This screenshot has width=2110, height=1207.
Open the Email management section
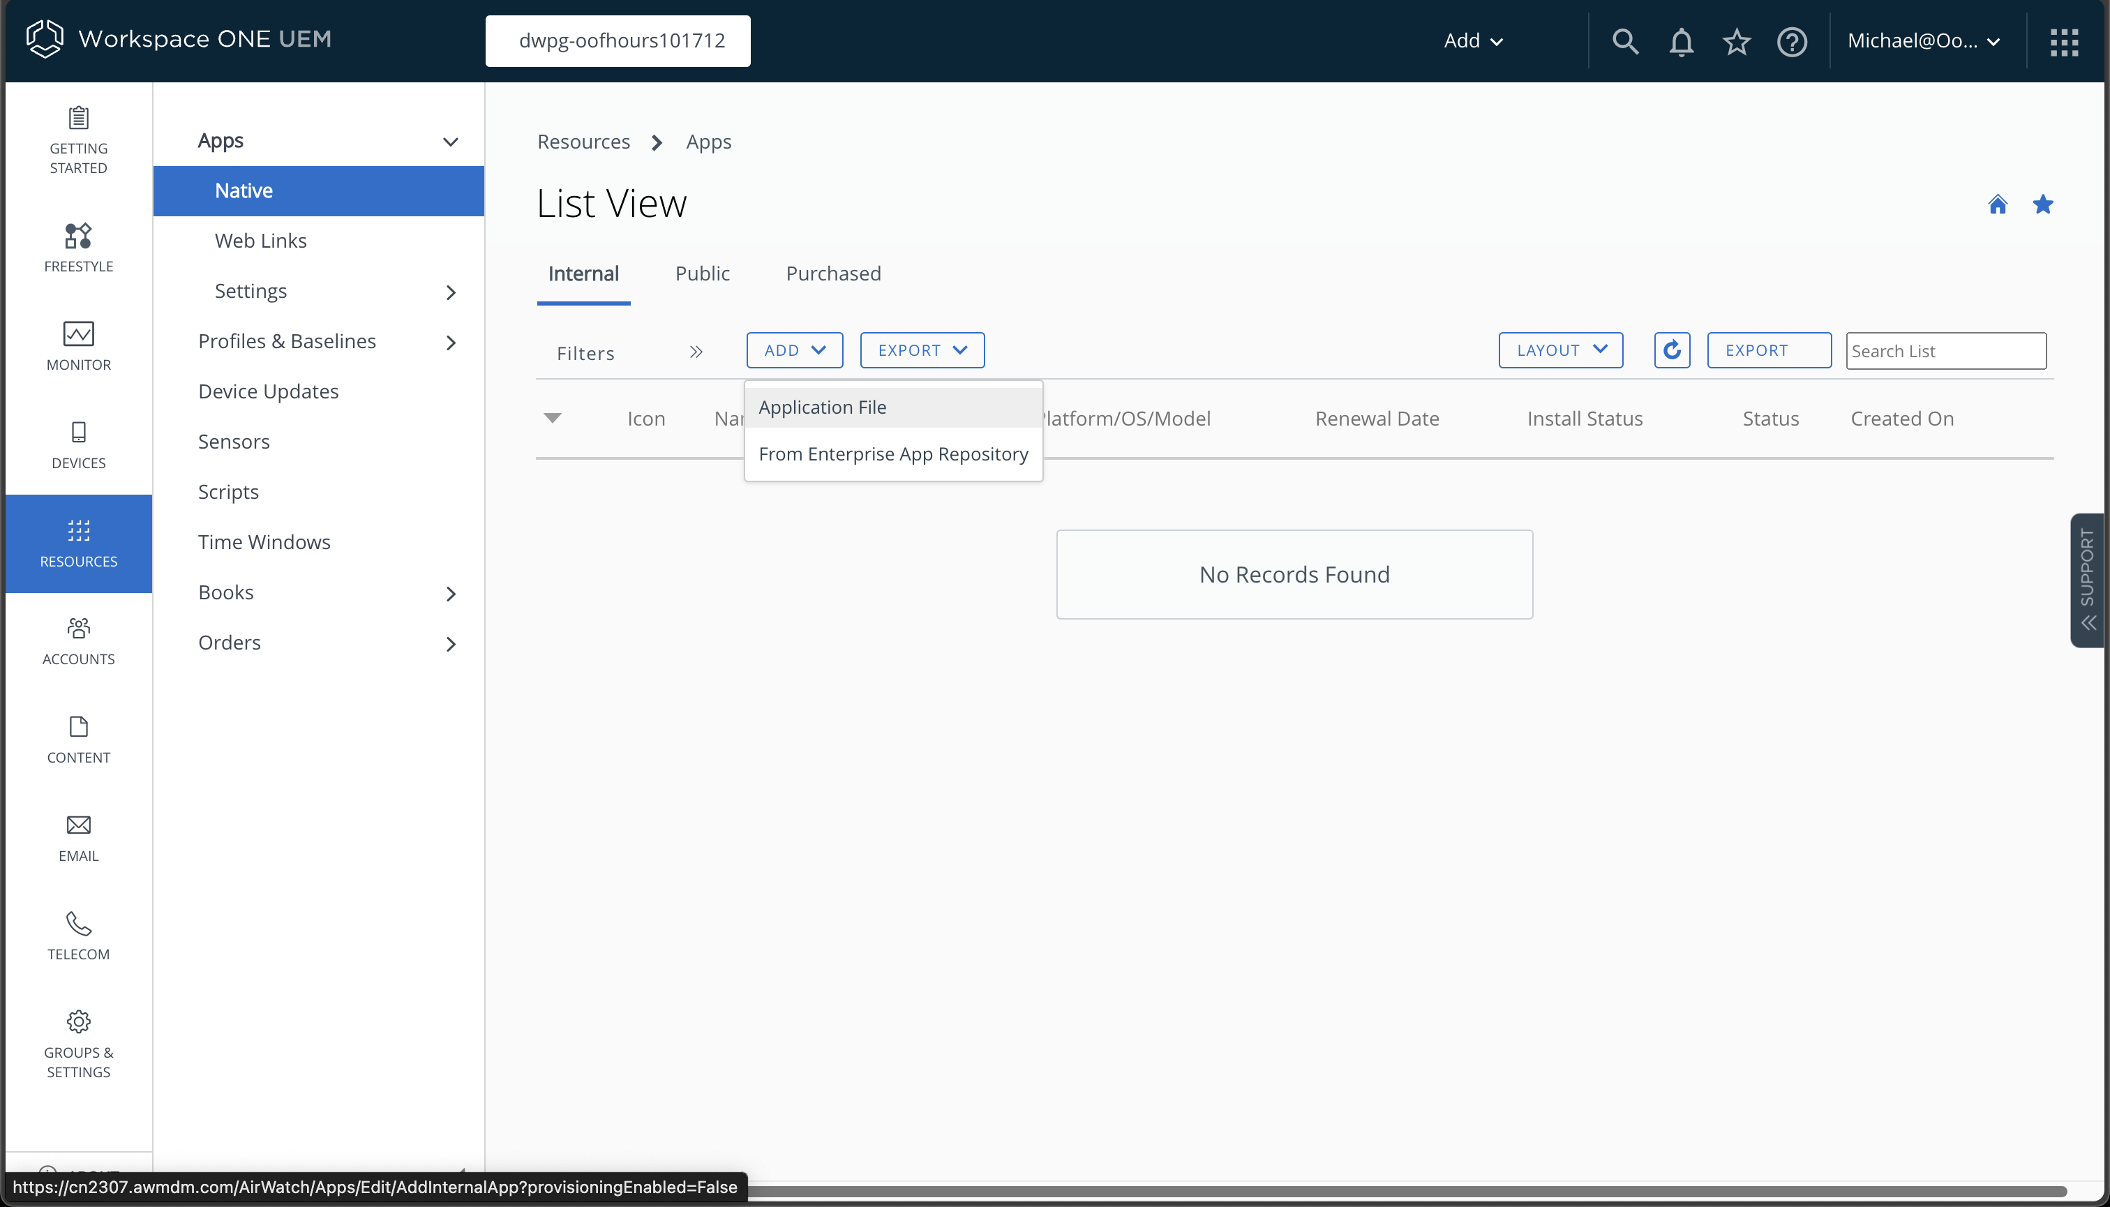pyautogui.click(x=78, y=837)
